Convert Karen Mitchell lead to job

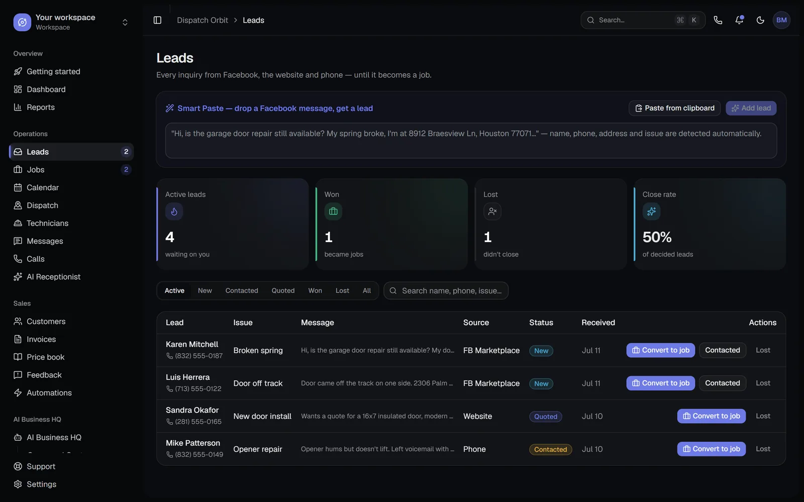660,350
